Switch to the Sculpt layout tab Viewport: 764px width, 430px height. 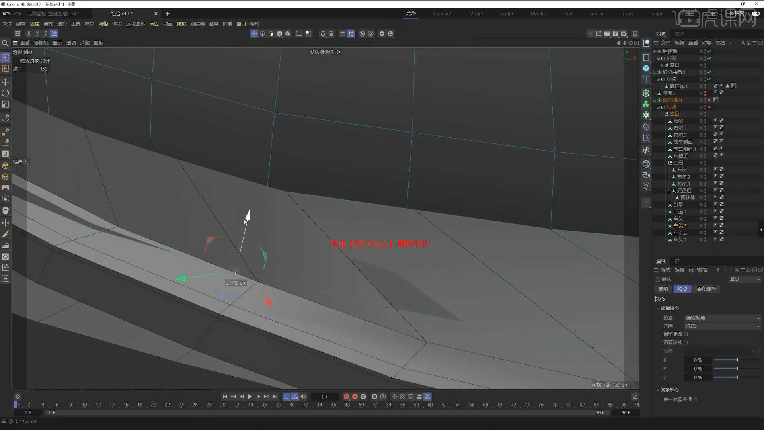point(507,14)
